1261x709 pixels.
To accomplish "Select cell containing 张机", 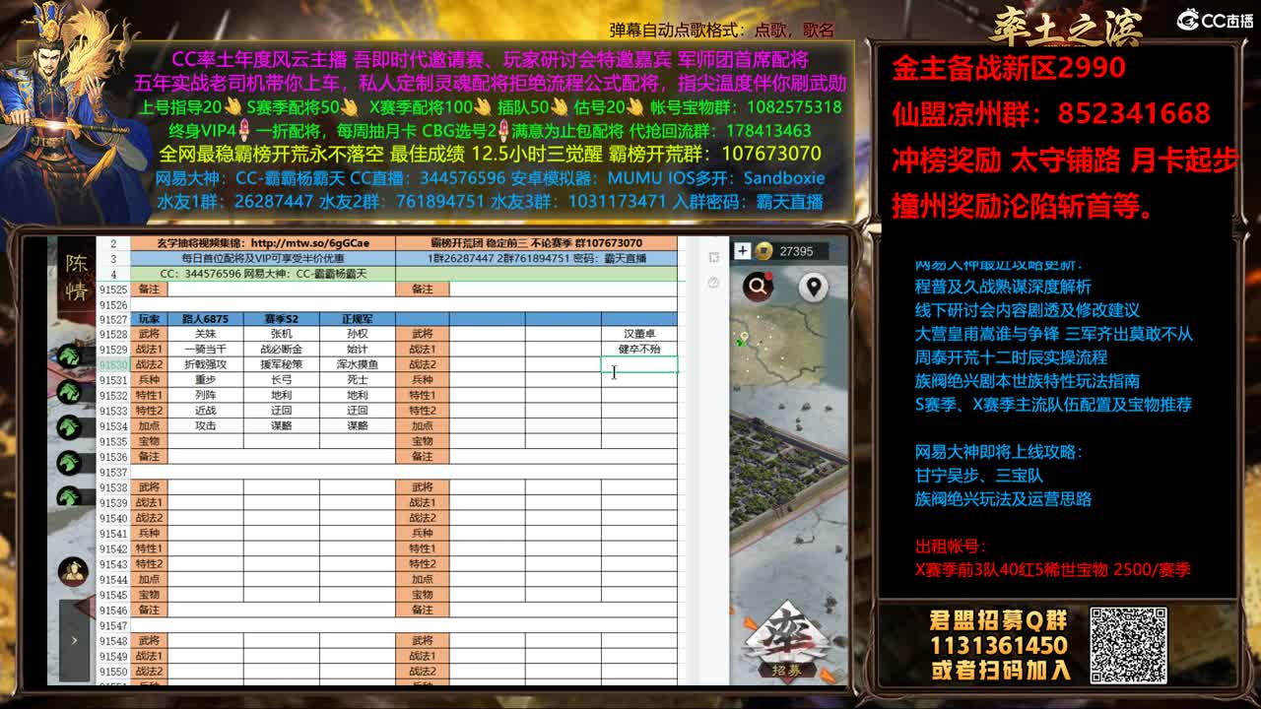I will tap(281, 334).
